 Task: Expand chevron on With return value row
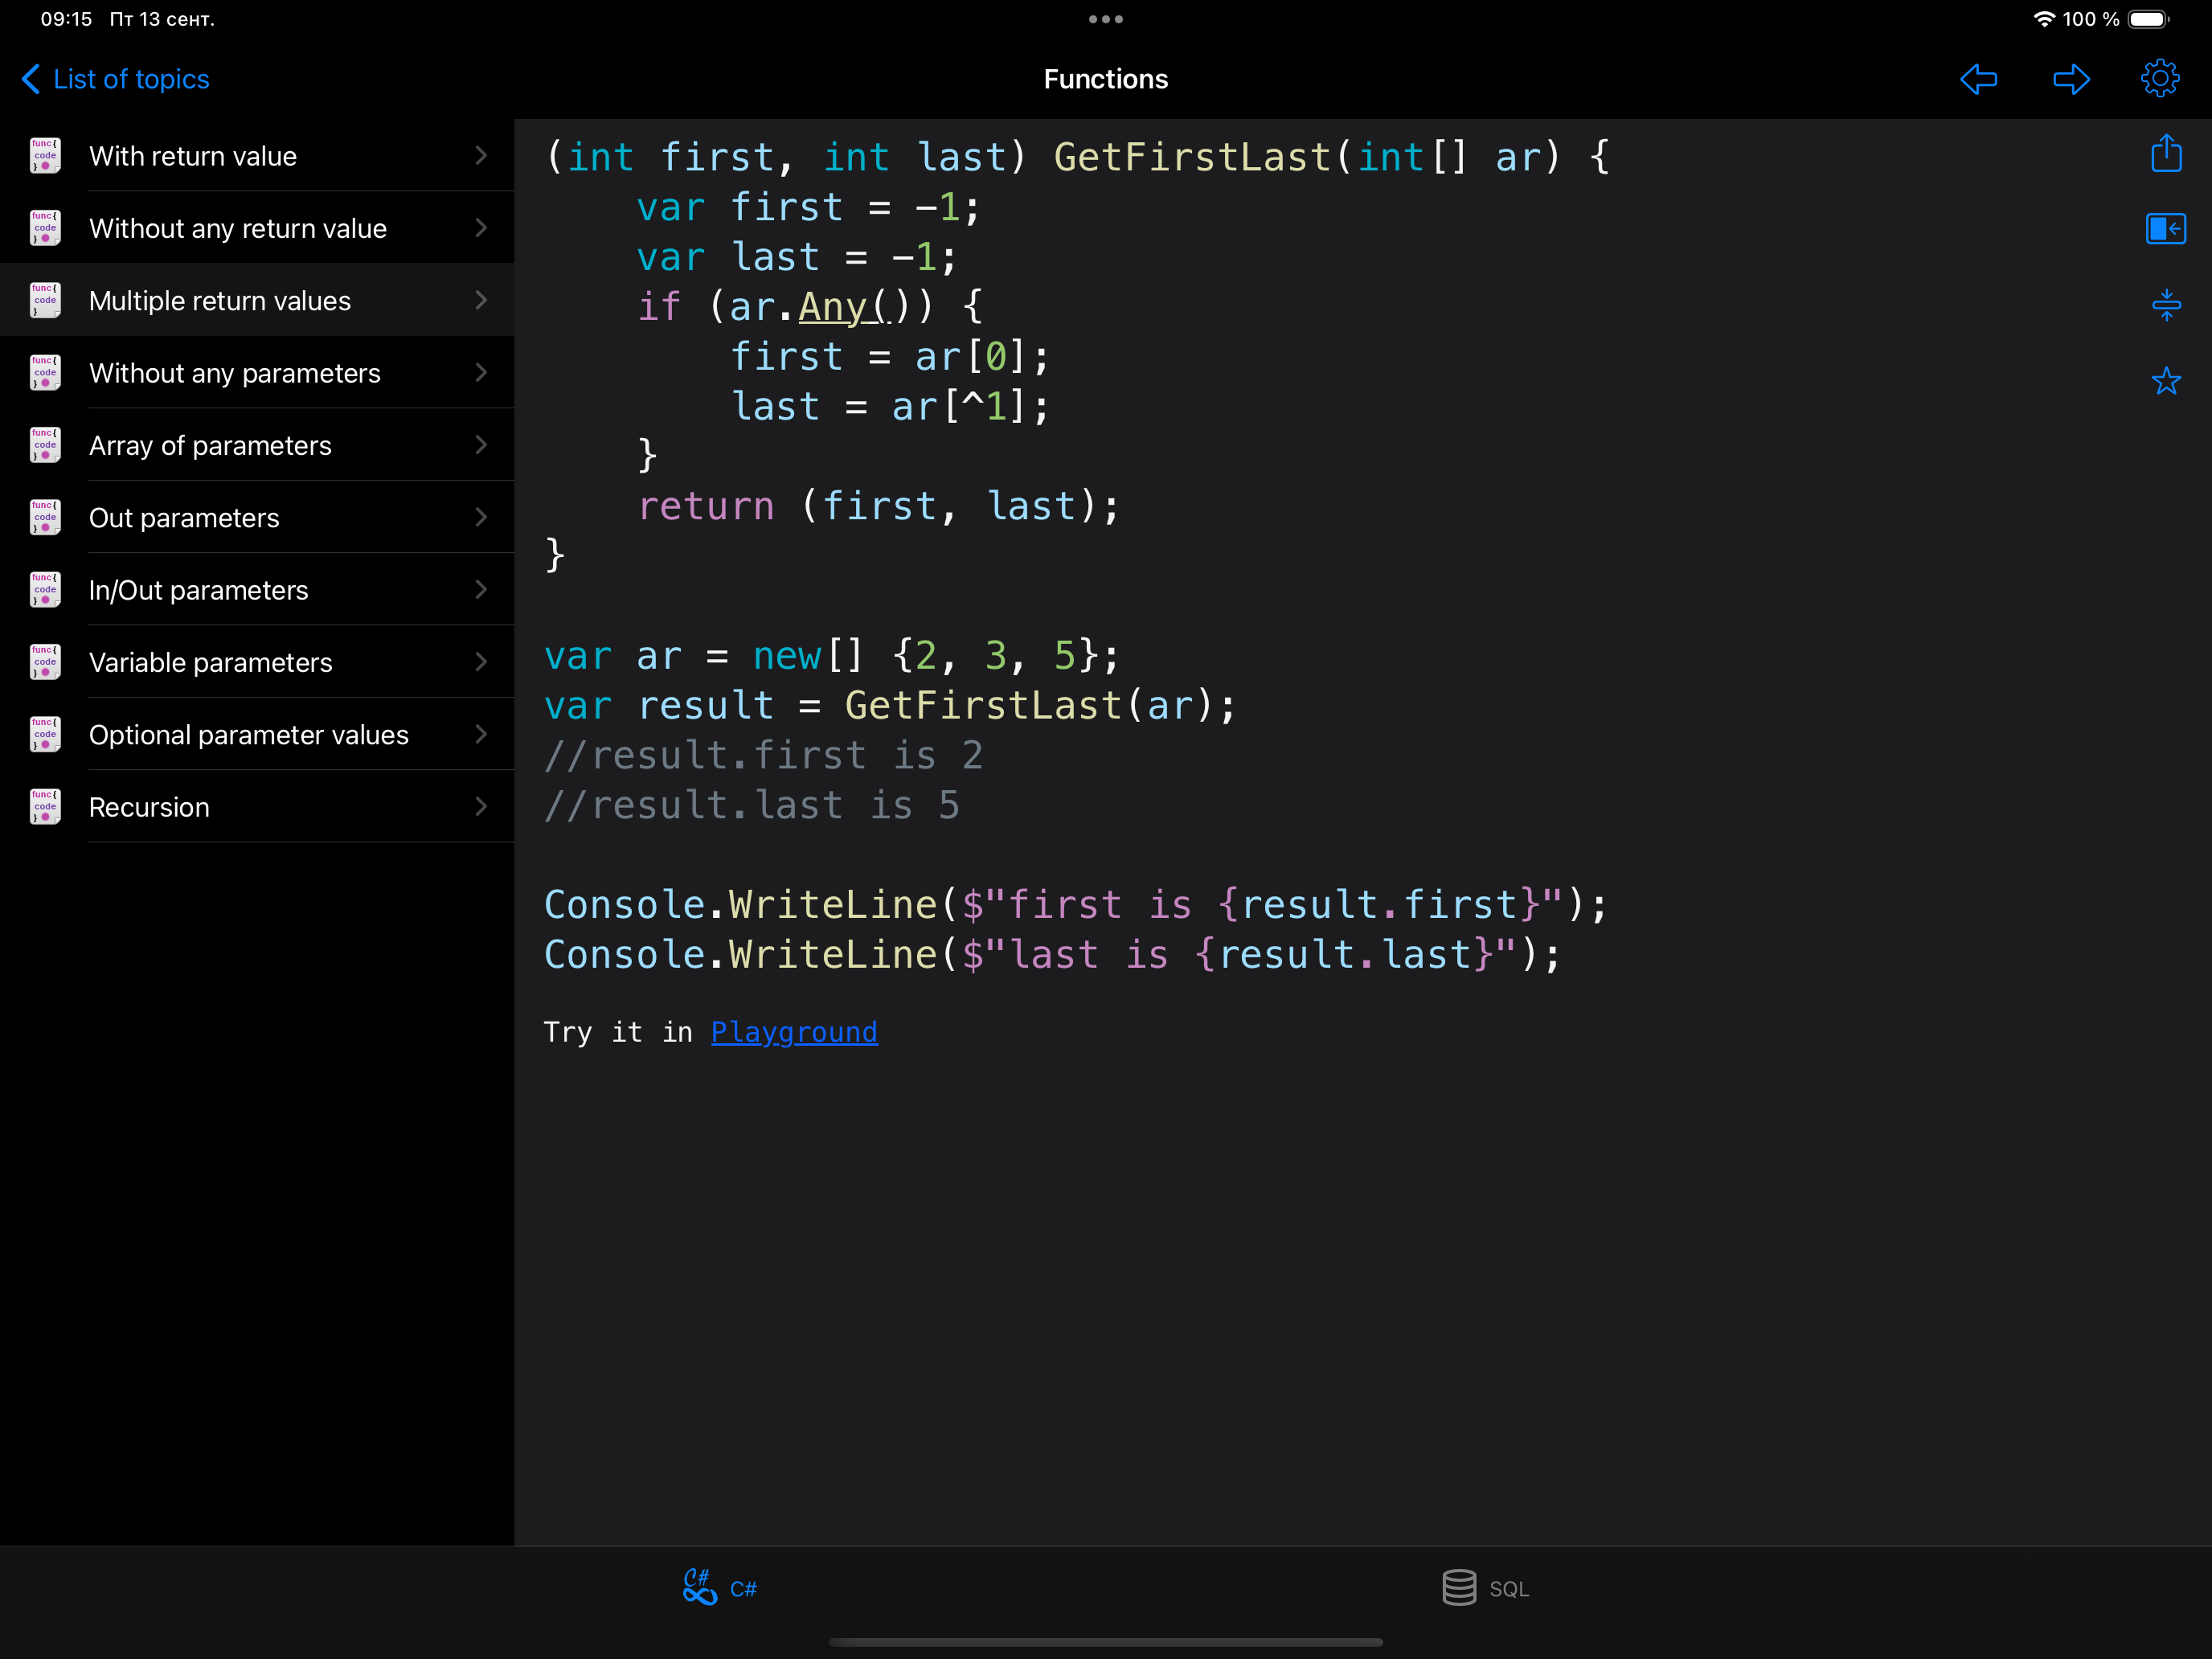(x=481, y=155)
